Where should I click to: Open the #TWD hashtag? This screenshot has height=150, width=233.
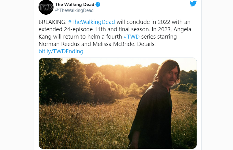tap(131, 36)
